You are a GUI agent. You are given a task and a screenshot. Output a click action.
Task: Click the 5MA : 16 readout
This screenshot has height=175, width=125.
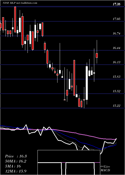[x=13, y=166]
